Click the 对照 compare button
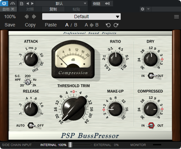 tap(30, 9)
